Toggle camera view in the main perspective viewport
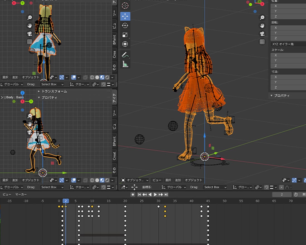The width and height of the screenshot is (306, 245). pos(262,34)
